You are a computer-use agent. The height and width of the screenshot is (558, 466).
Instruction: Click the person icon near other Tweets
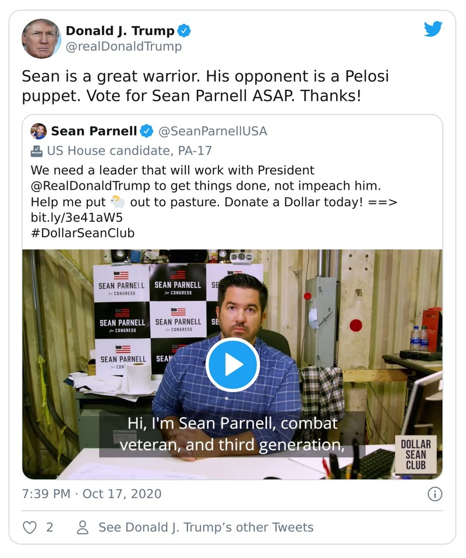83,528
